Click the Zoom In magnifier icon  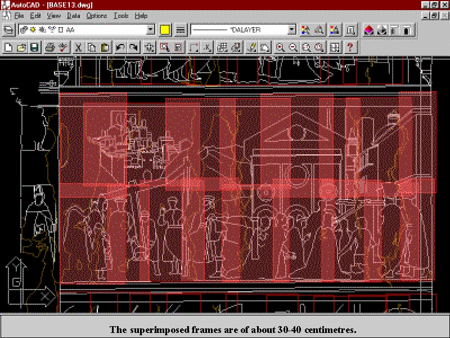tap(280, 47)
